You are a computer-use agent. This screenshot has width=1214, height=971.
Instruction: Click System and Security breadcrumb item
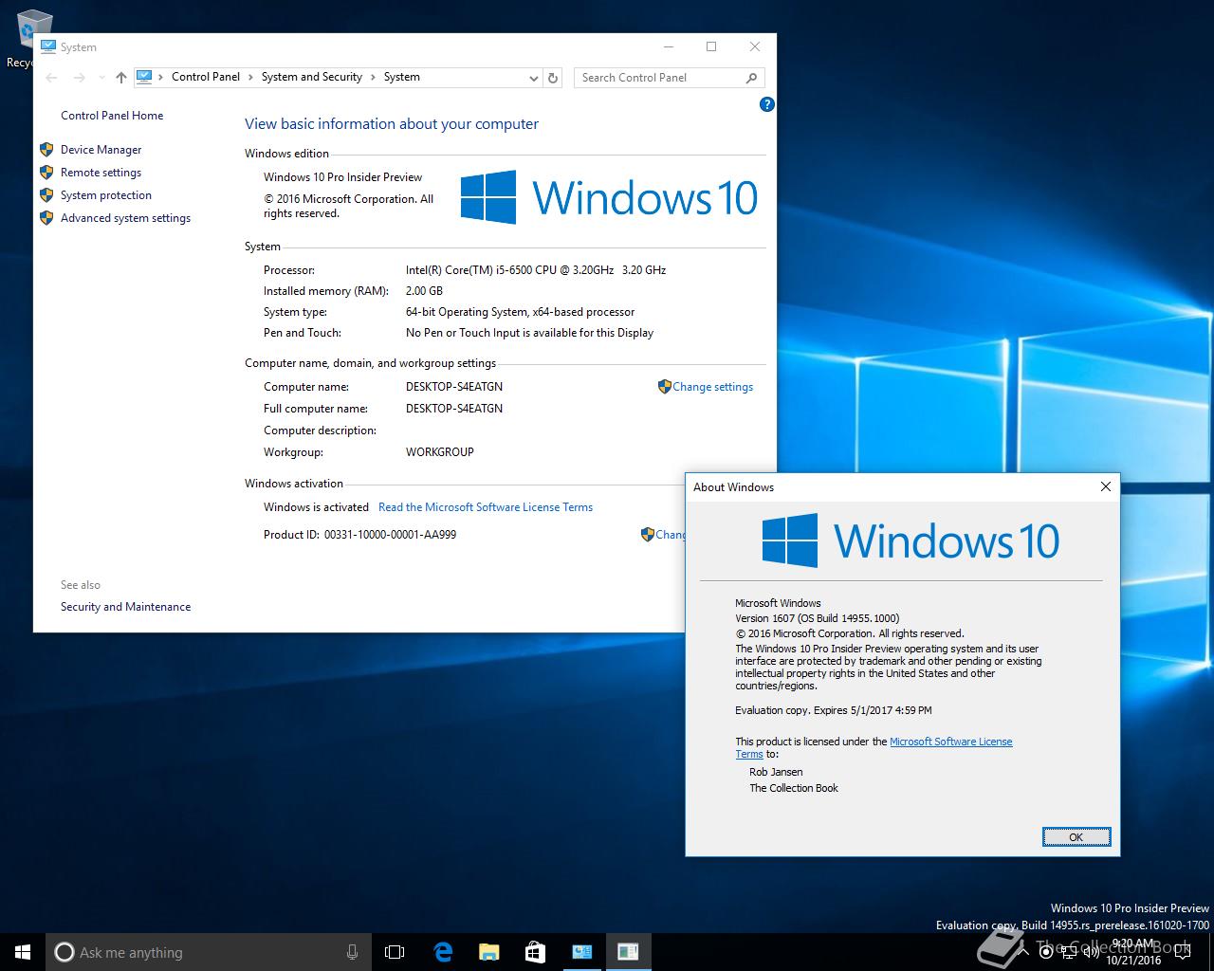[x=312, y=77]
